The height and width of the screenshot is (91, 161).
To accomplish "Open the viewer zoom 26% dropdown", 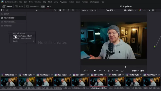I will pos(85,10).
